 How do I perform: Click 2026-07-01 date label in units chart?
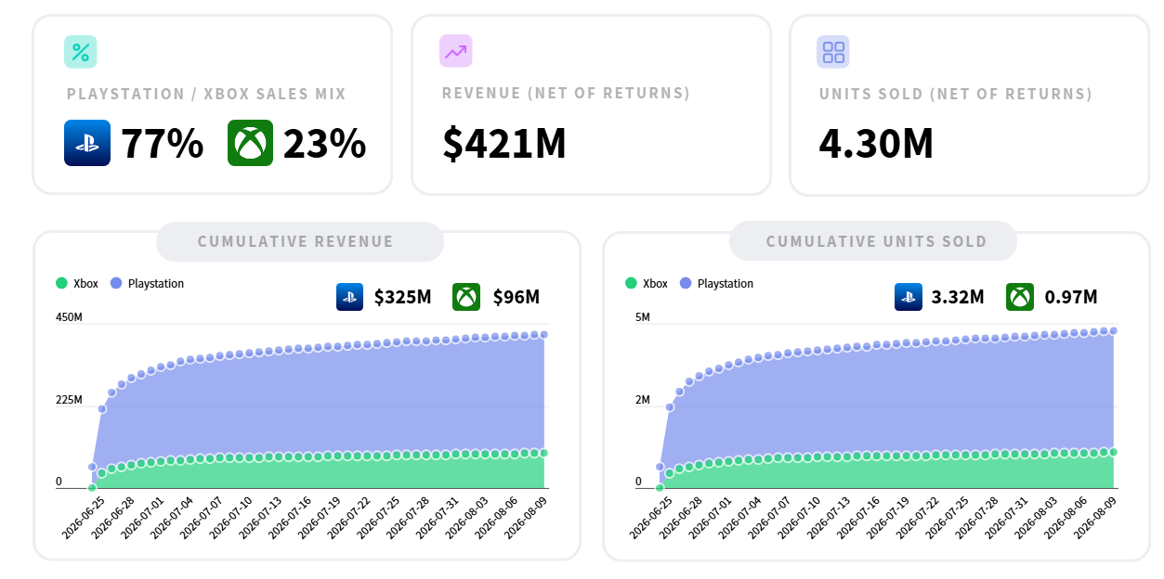[711, 516]
